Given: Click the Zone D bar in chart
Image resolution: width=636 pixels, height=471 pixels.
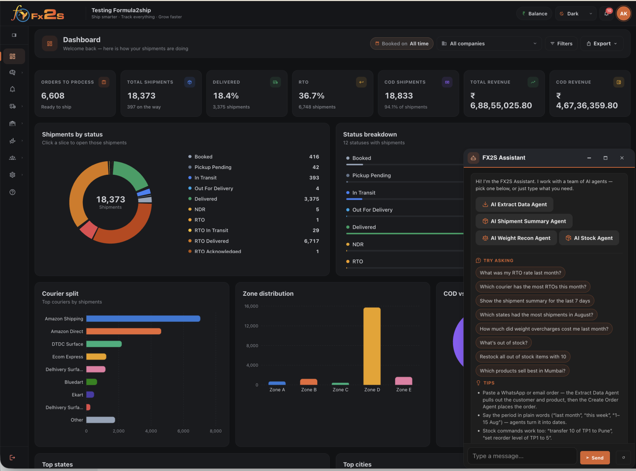Looking at the screenshot, I should click(372, 346).
